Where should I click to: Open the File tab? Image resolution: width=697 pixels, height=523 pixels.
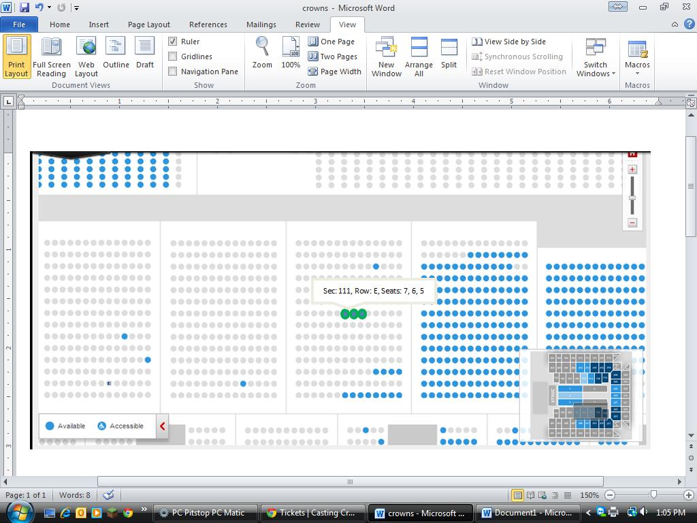pyautogui.click(x=19, y=25)
